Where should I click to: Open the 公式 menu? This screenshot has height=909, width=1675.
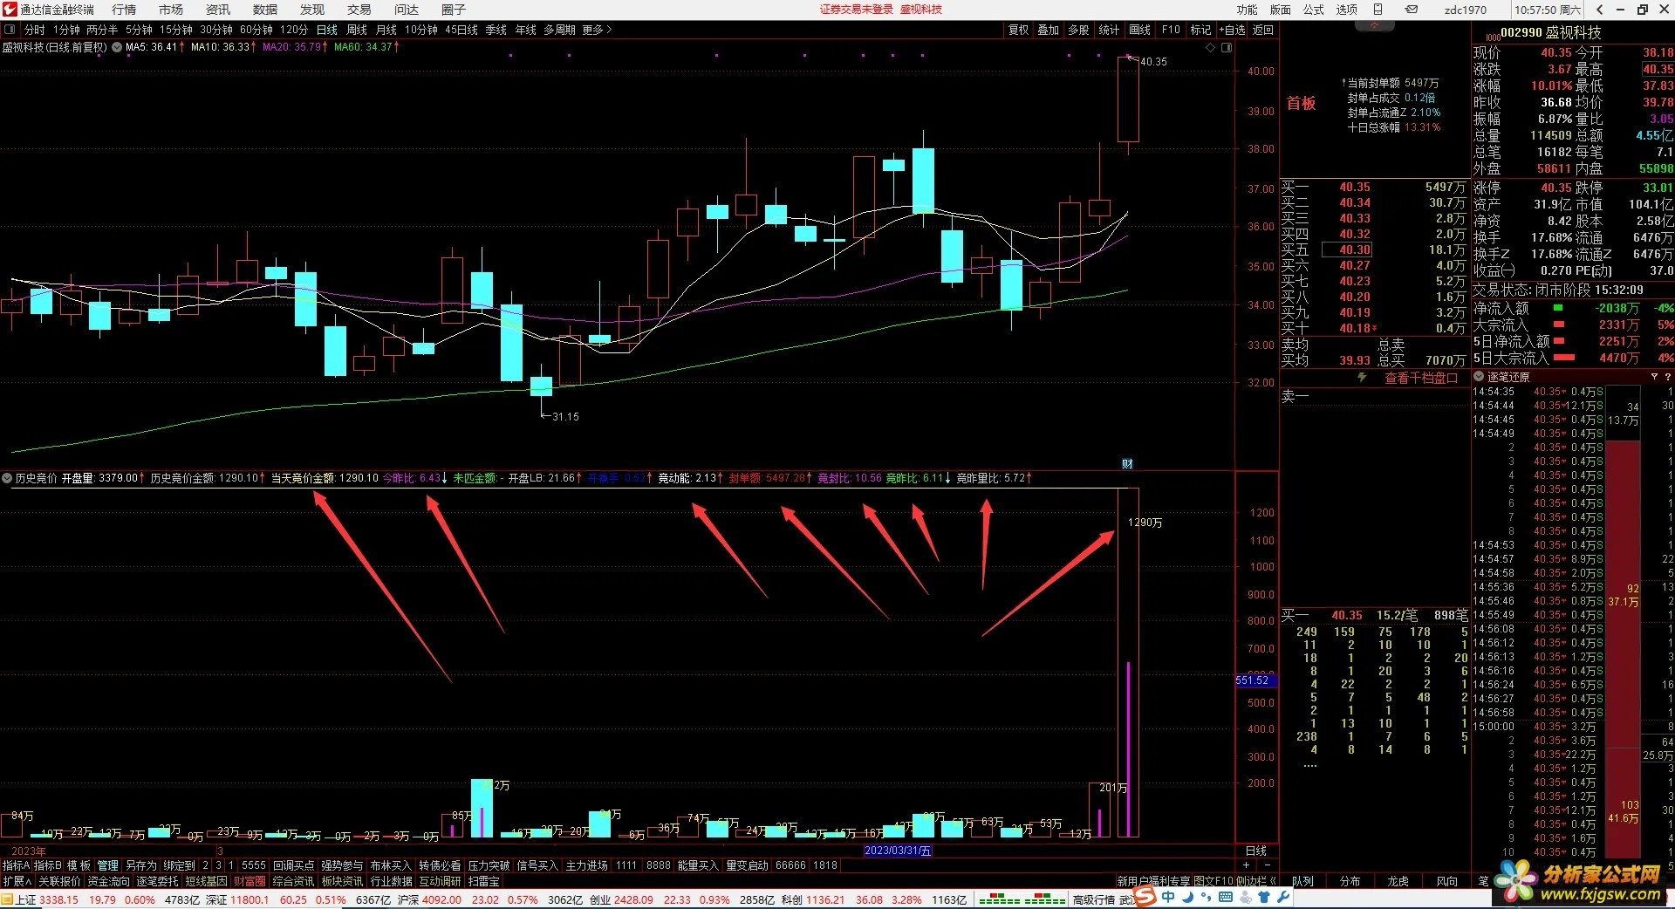pyautogui.click(x=1314, y=10)
